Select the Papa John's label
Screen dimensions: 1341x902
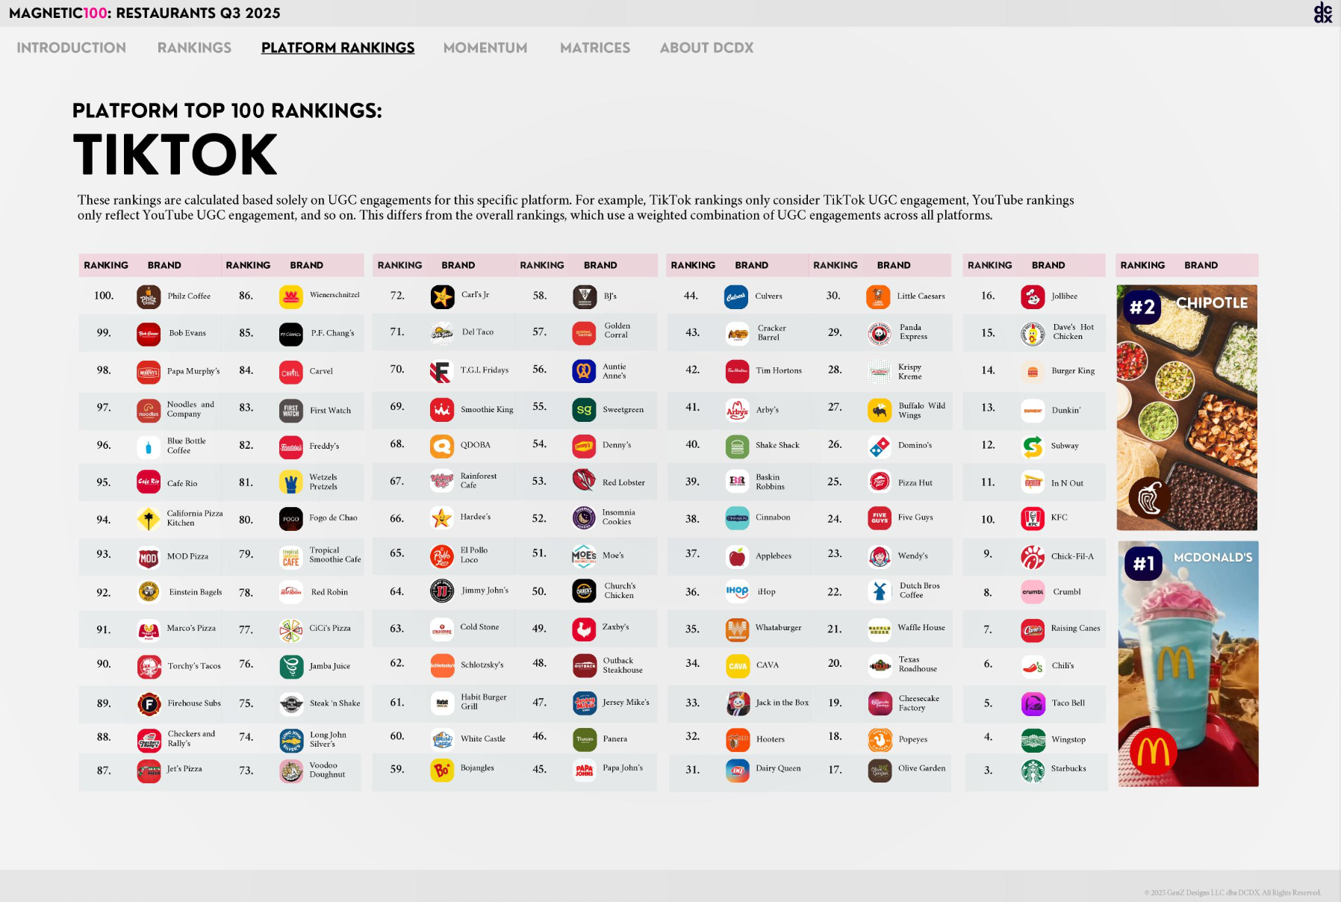tap(623, 768)
